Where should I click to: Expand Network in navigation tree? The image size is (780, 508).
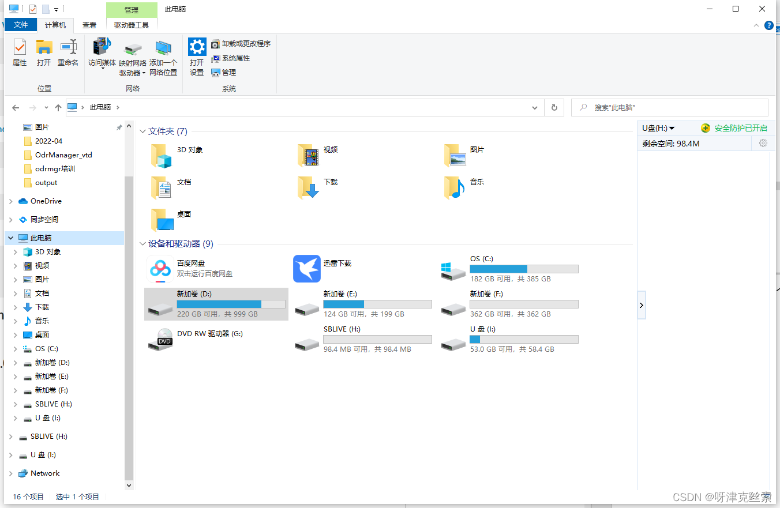[10, 473]
